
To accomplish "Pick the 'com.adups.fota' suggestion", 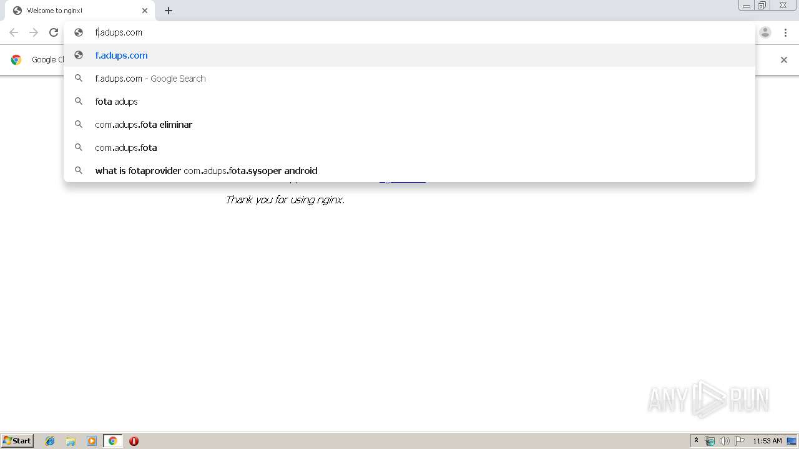I will 409,148.
